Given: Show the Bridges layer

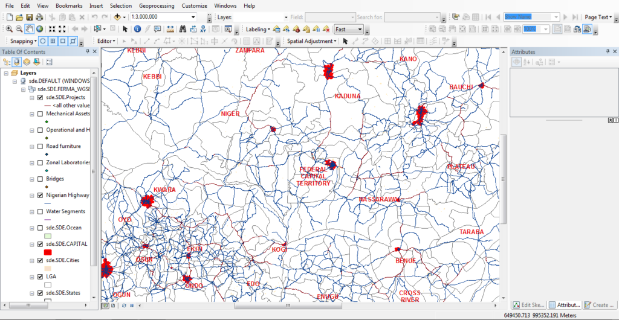Looking at the screenshot, I should 40,179.
